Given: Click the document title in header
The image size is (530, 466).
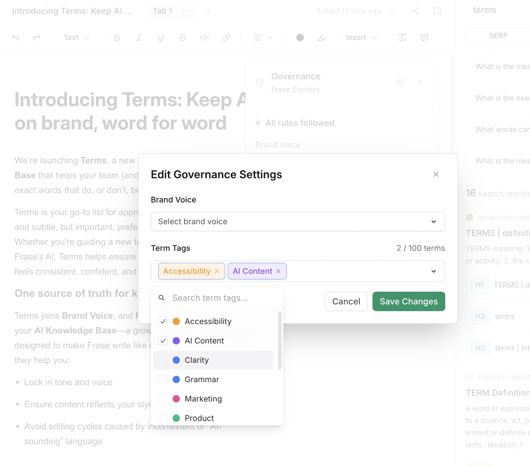Looking at the screenshot, I should point(72,11).
